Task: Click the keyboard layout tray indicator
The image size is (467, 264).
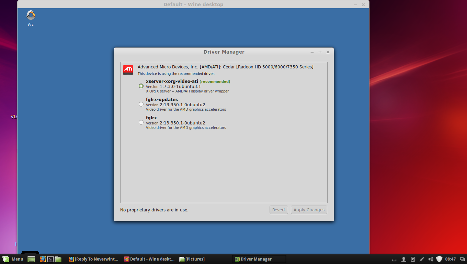Action: click(394, 260)
